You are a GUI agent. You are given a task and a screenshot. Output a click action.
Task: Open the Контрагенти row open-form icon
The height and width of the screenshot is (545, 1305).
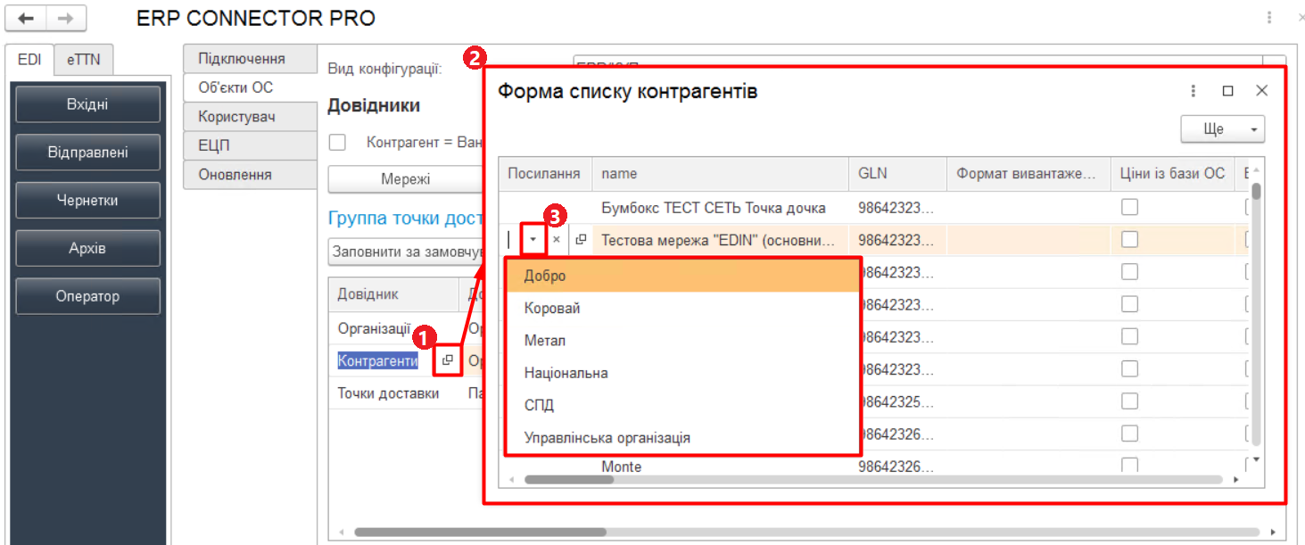(448, 360)
